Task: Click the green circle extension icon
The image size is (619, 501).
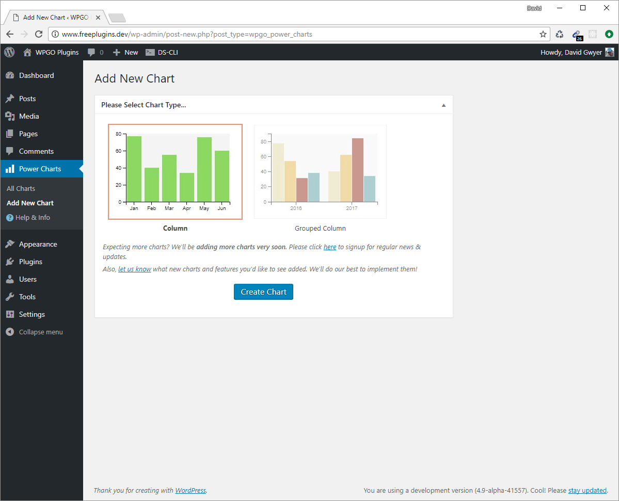Action: point(609,35)
